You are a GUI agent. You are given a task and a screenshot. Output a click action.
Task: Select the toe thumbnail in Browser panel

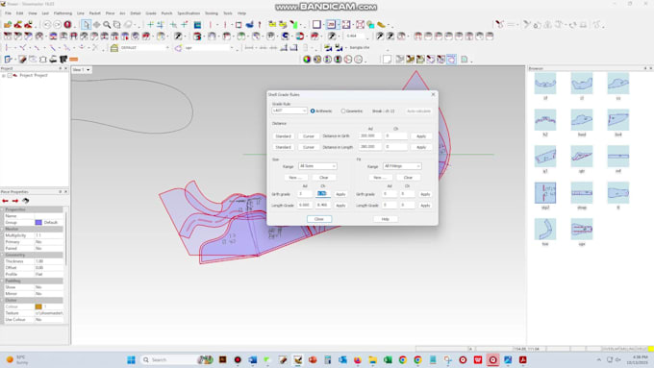(x=545, y=230)
